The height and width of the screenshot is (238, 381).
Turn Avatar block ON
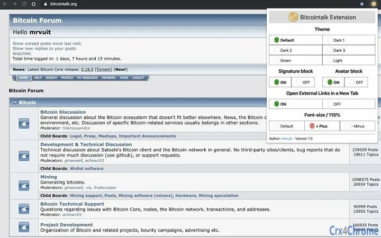pyautogui.click(x=333, y=83)
